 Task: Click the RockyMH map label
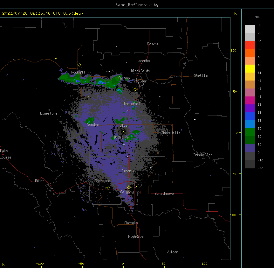pyautogui.click(x=78, y=72)
